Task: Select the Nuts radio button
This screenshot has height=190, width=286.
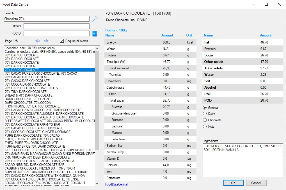Action: coord(205,127)
